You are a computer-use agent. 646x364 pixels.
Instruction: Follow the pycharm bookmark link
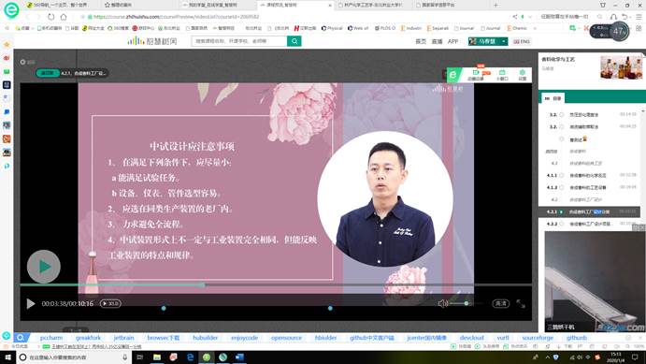[x=51, y=338]
